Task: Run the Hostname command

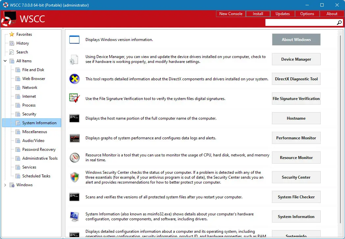Action: pos(296,118)
